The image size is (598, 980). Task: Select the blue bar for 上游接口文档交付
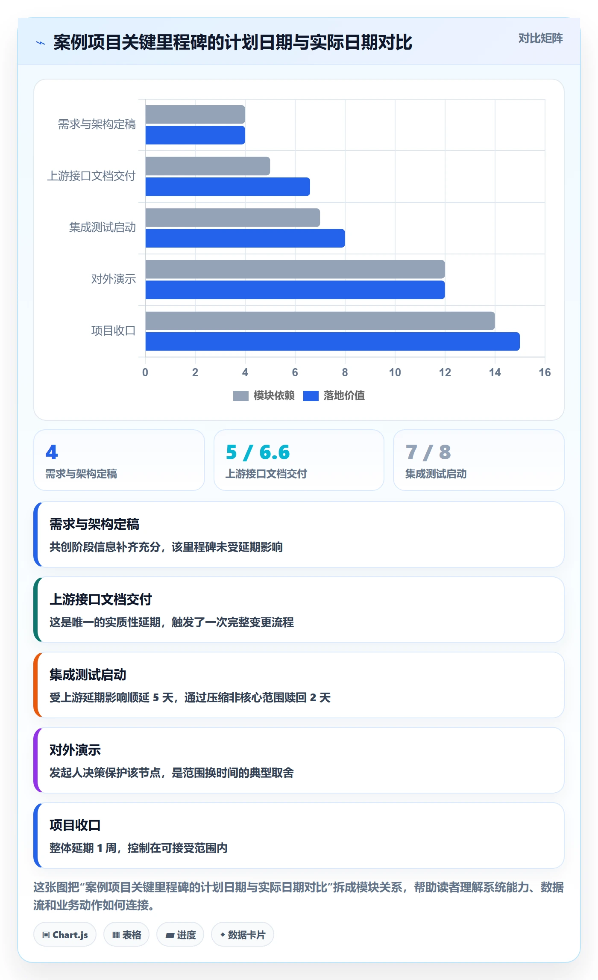(228, 187)
